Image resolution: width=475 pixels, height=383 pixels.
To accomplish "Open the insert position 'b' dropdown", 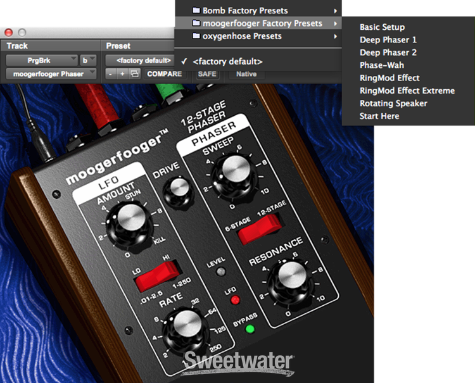I will [x=88, y=60].
